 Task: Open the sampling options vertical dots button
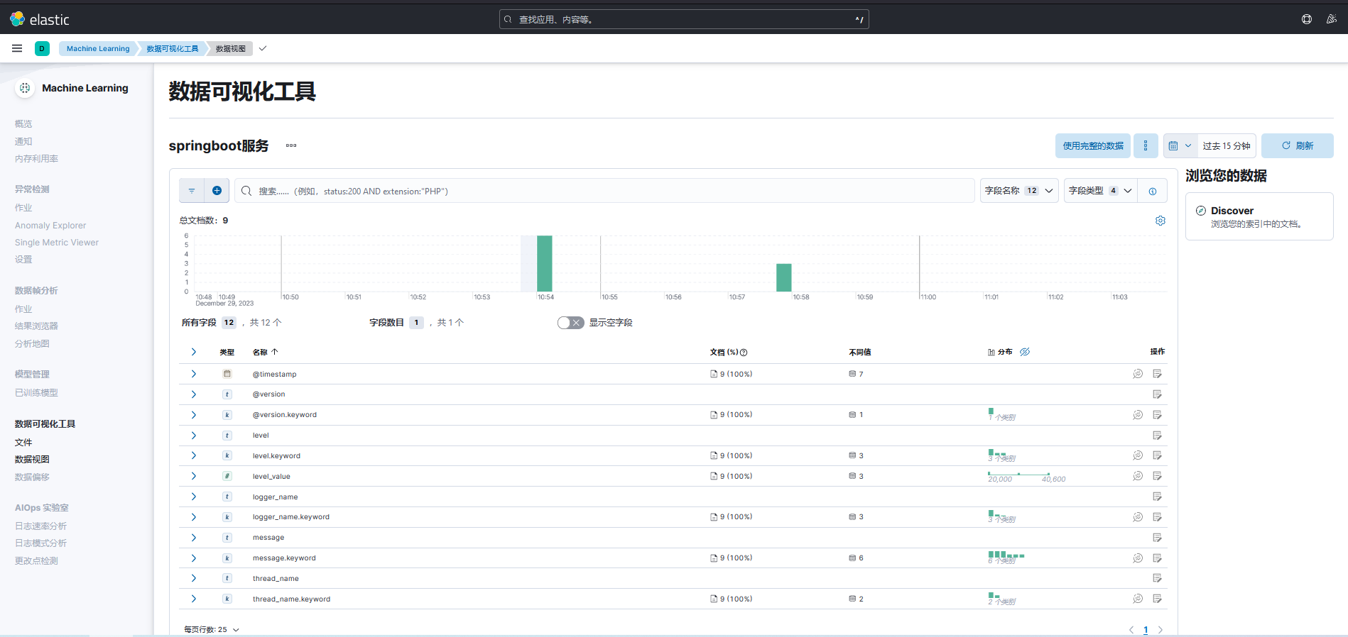click(1146, 145)
